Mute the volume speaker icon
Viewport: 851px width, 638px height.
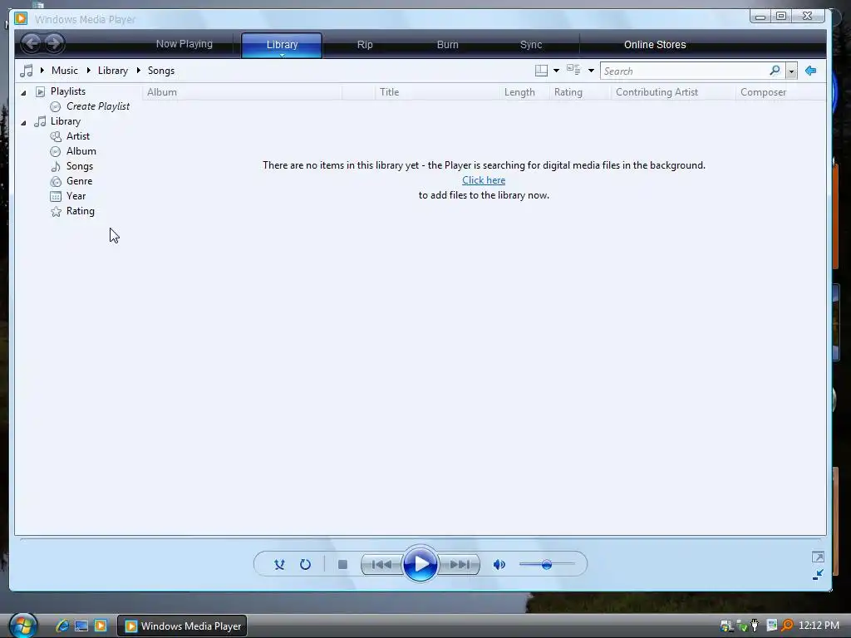click(499, 565)
